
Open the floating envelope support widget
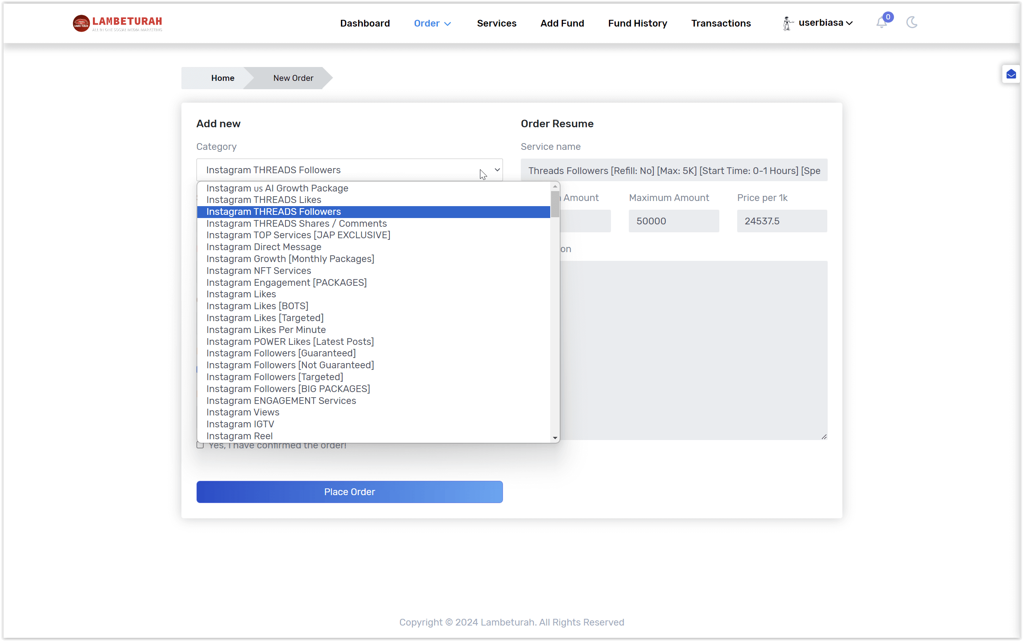1011,74
